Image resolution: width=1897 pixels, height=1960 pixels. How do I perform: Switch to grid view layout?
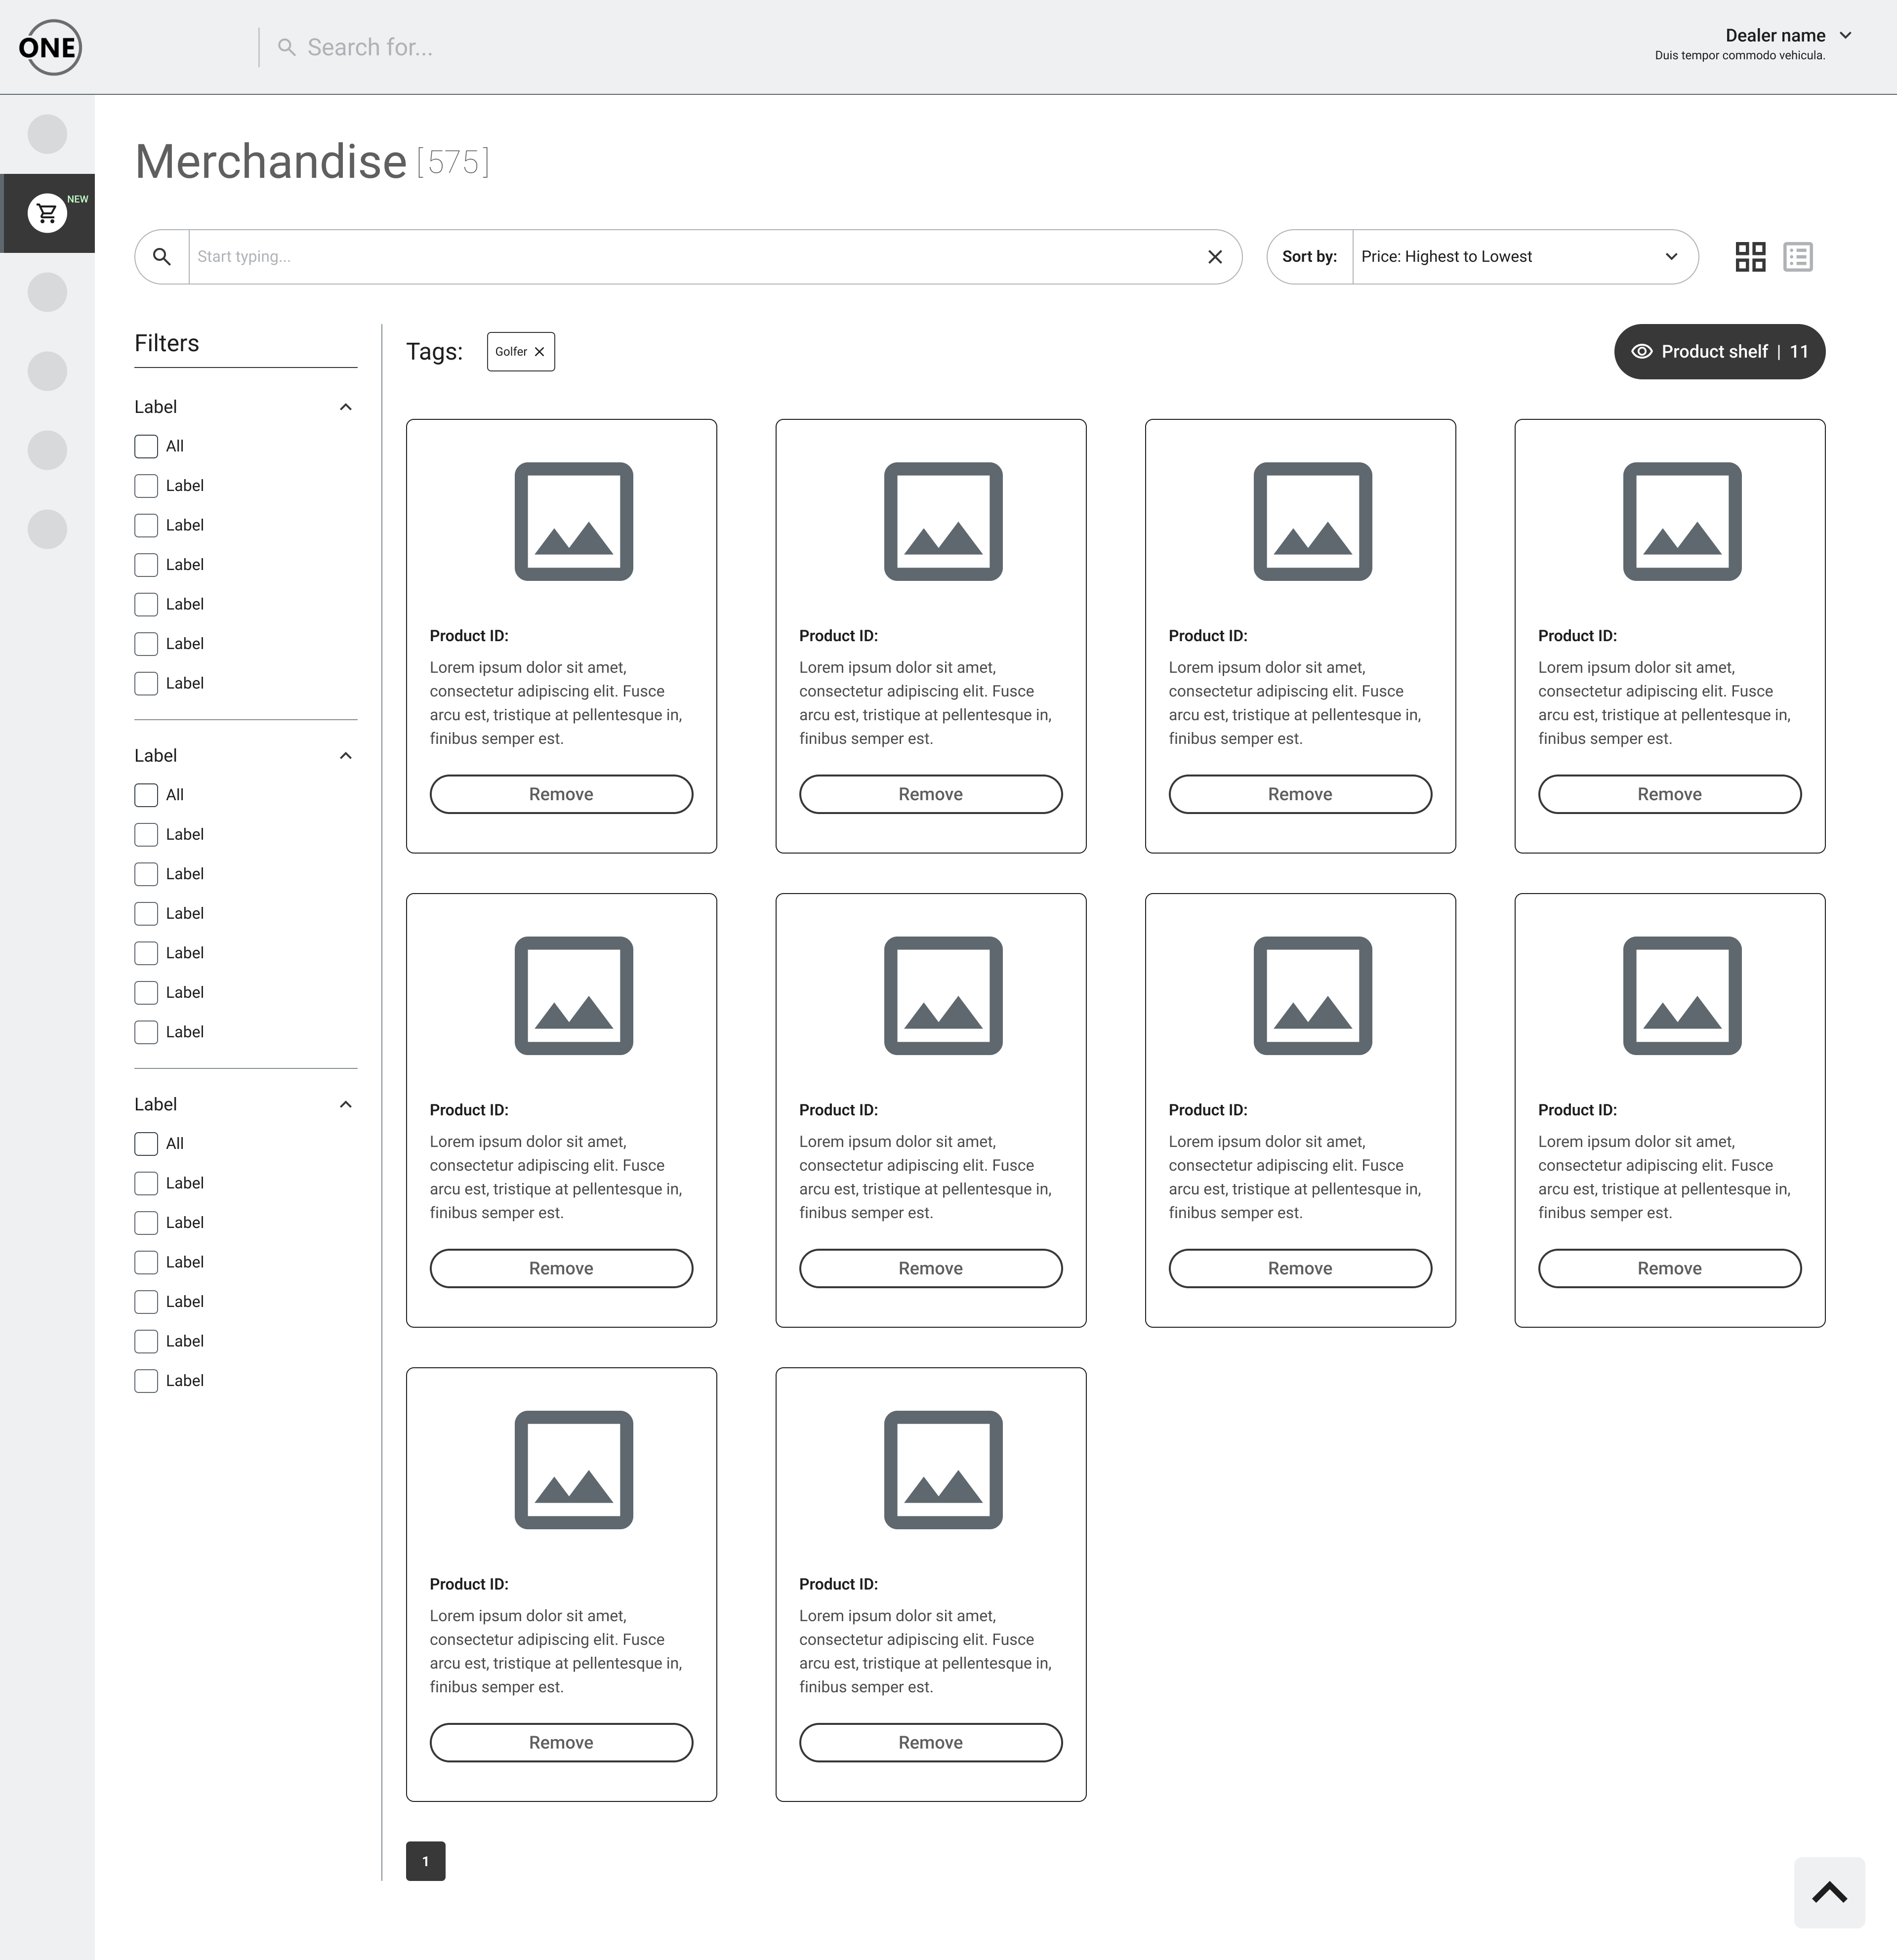click(x=1750, y=257)
